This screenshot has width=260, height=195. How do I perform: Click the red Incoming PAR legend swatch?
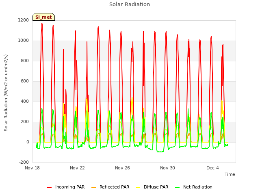coord(49,188)
